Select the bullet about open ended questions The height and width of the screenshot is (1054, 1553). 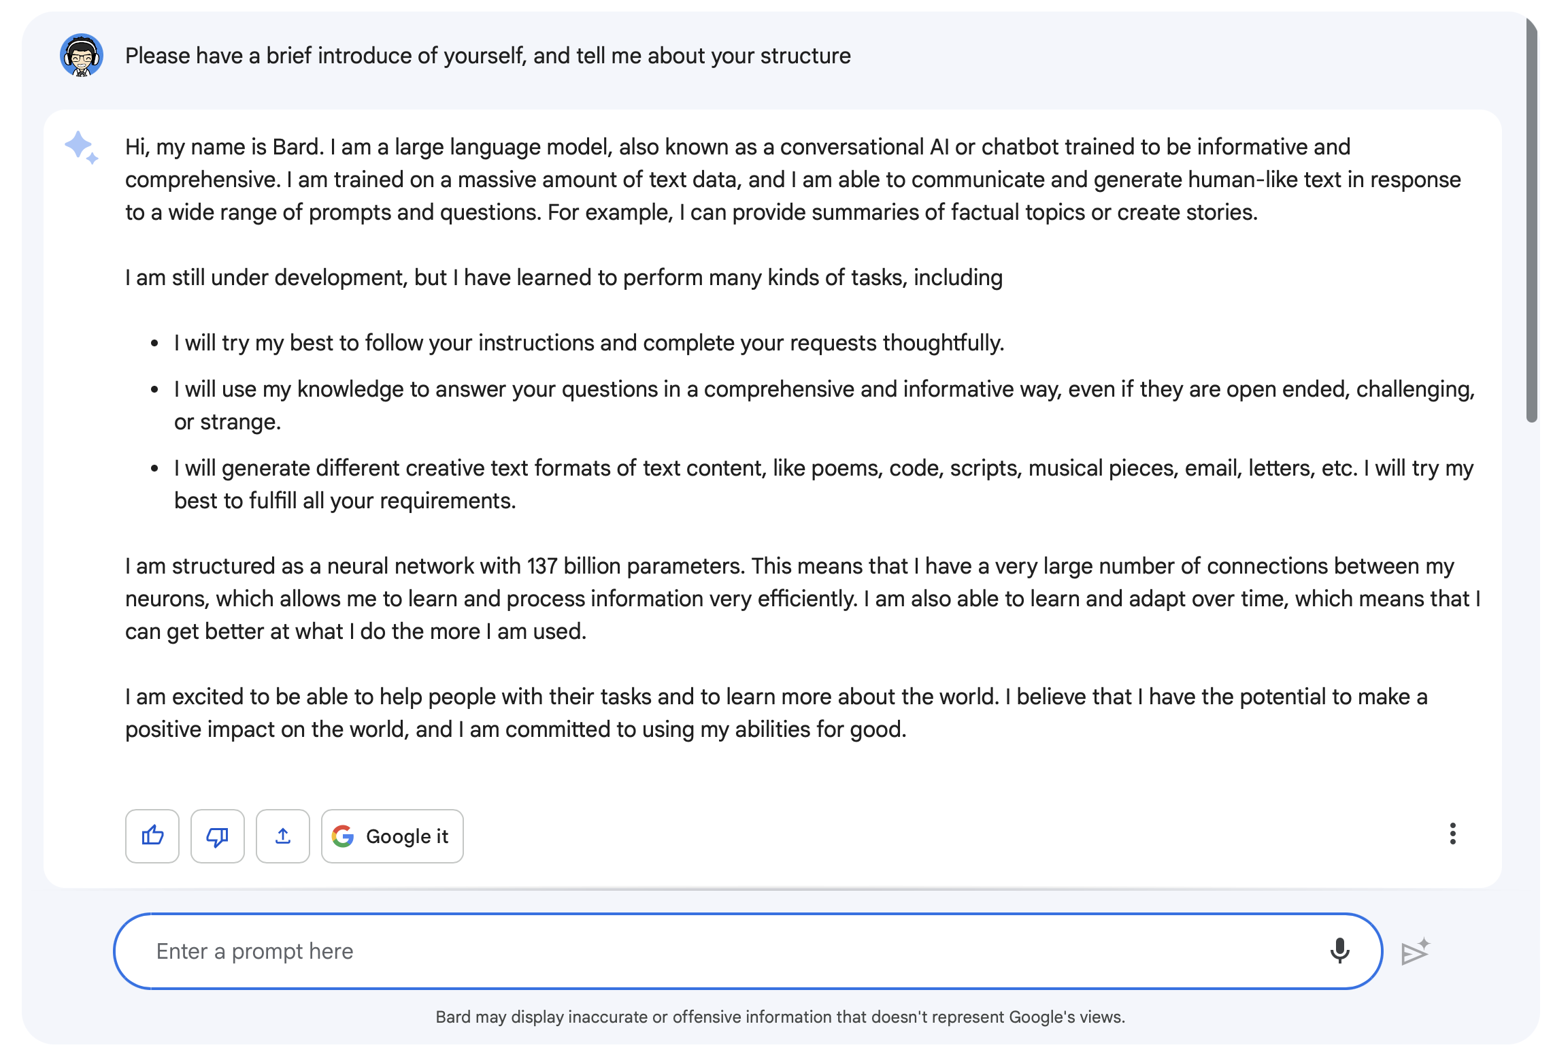click(824, 406)
